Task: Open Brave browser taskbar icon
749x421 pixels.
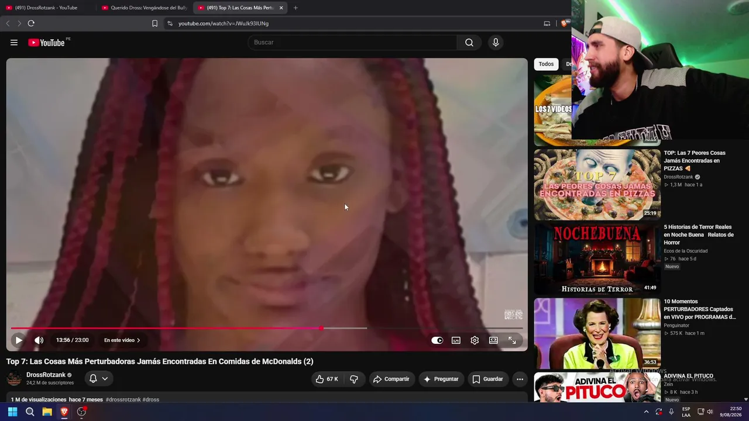Action: (x=64, y=412)
